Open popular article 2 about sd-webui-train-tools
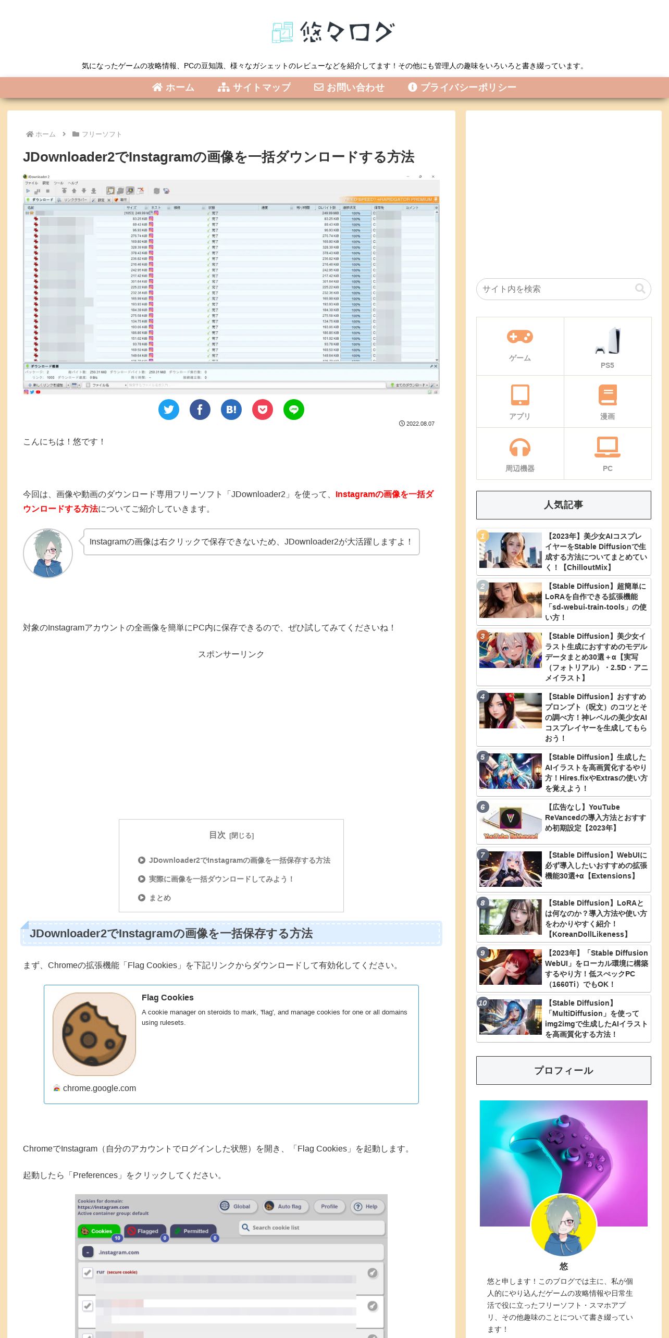Screen dimensions: 669x1338 point(564,601)
